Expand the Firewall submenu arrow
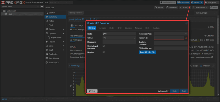The width and height of the screenshot is (220, 102). [x=63, y=42]
